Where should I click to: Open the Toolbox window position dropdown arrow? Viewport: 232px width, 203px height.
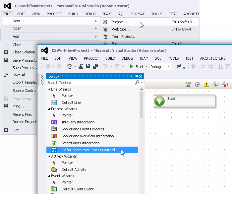tap(131, 76)
